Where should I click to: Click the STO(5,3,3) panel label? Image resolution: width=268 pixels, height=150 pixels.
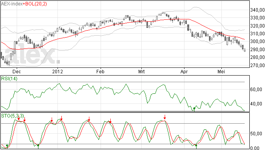pos(12,116)
